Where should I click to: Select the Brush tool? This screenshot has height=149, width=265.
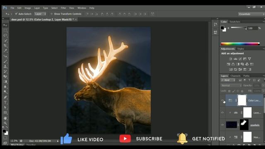tap(5, 61)
